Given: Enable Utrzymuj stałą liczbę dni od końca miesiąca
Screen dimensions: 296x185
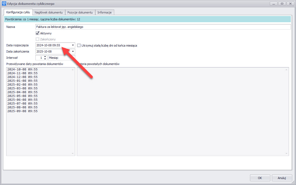Looking at the screenshot, I should point(79,46).
